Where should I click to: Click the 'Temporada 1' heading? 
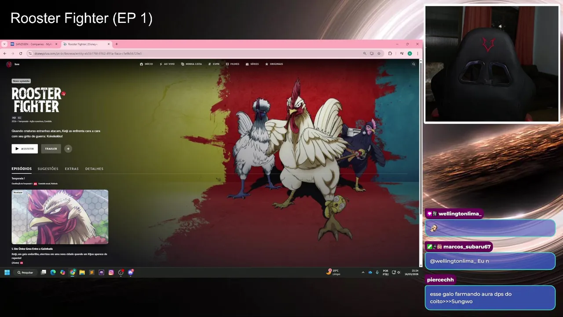pos(18,178)
